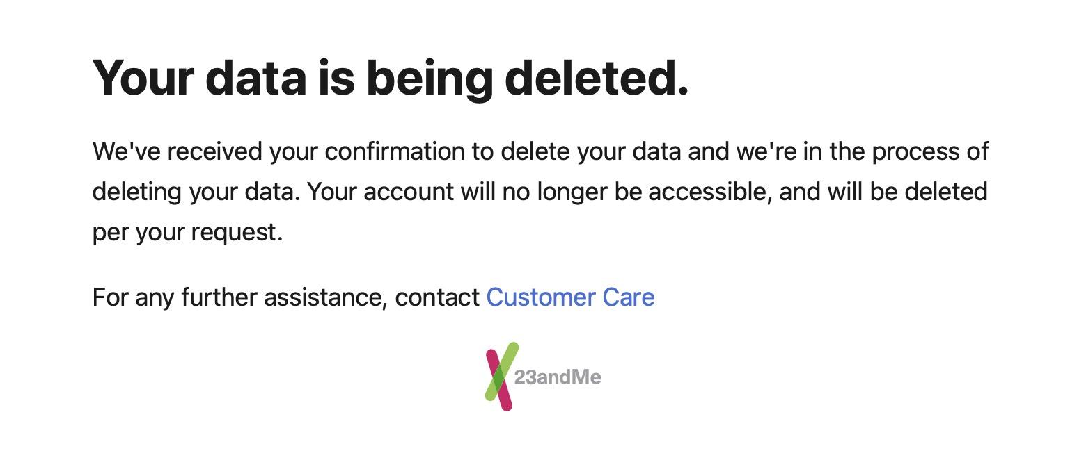Click the word "account" in the paragraph

(x=409, y=192)
